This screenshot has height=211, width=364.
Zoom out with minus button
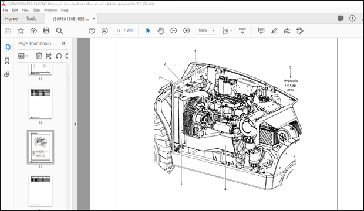(174, 30)
